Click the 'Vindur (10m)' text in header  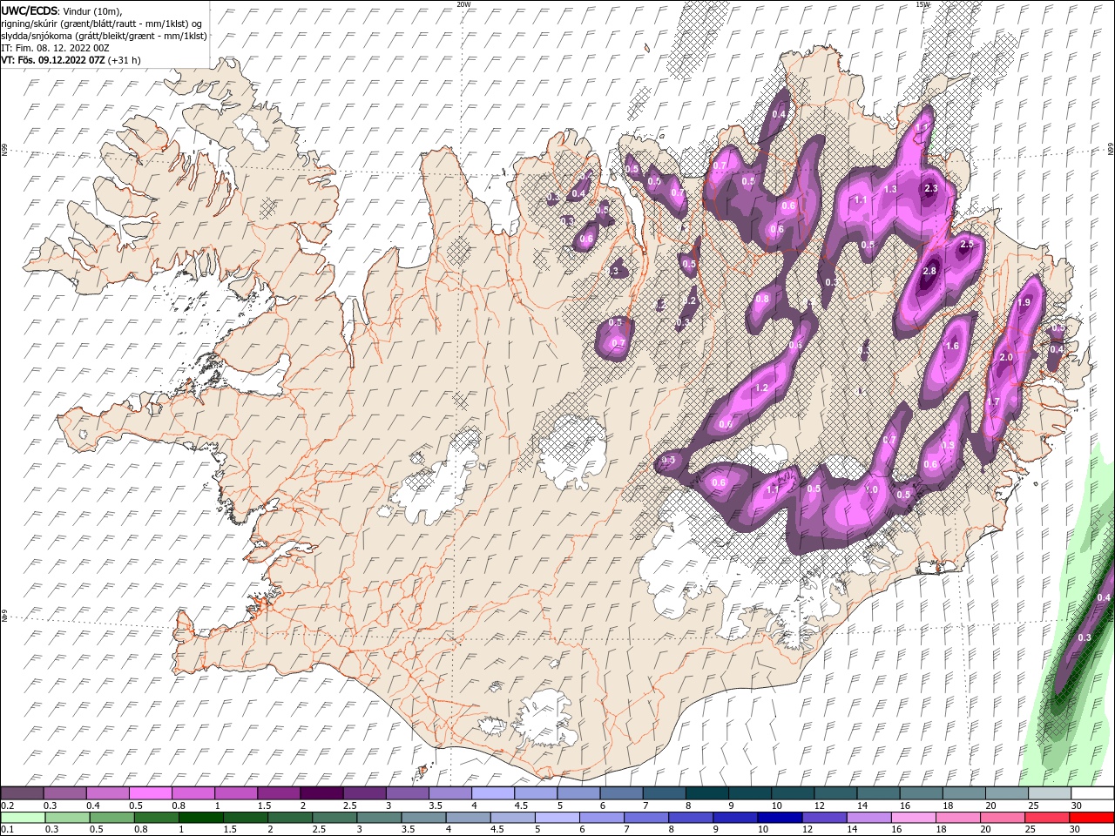click(x=93, y=11)
